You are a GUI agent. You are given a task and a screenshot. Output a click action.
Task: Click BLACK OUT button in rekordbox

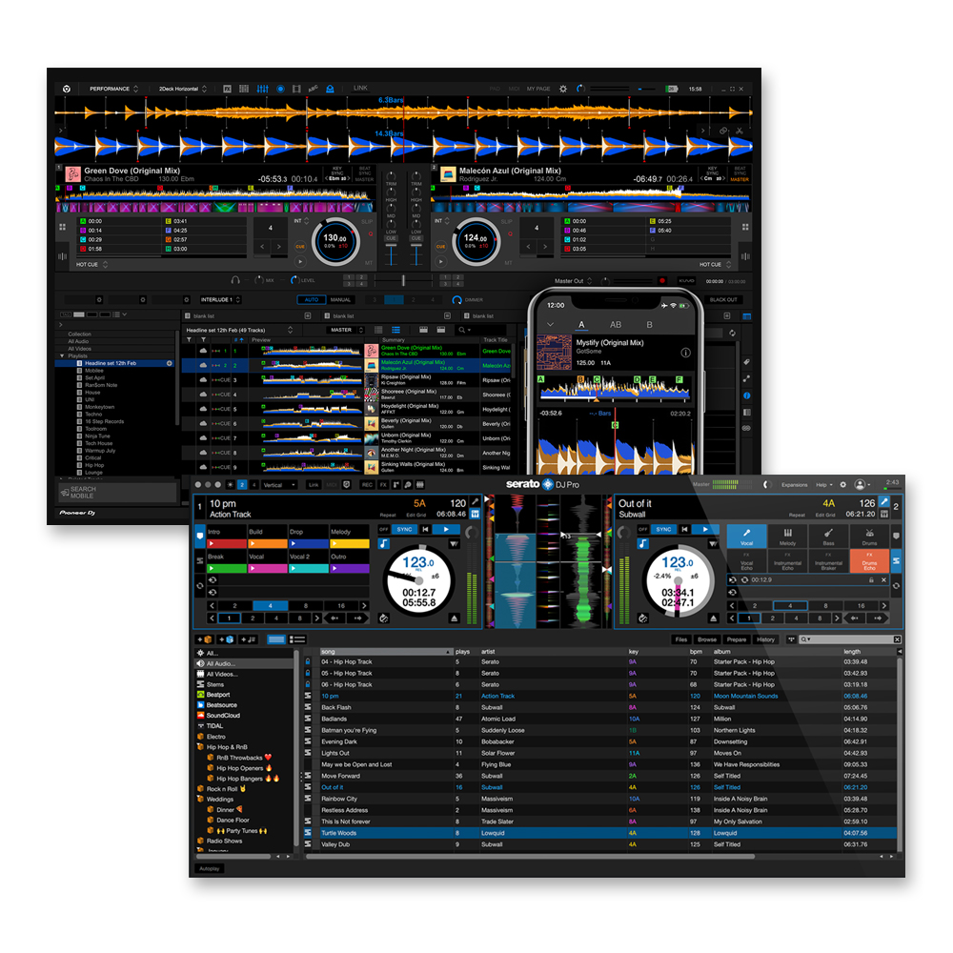tap(723, 299)
